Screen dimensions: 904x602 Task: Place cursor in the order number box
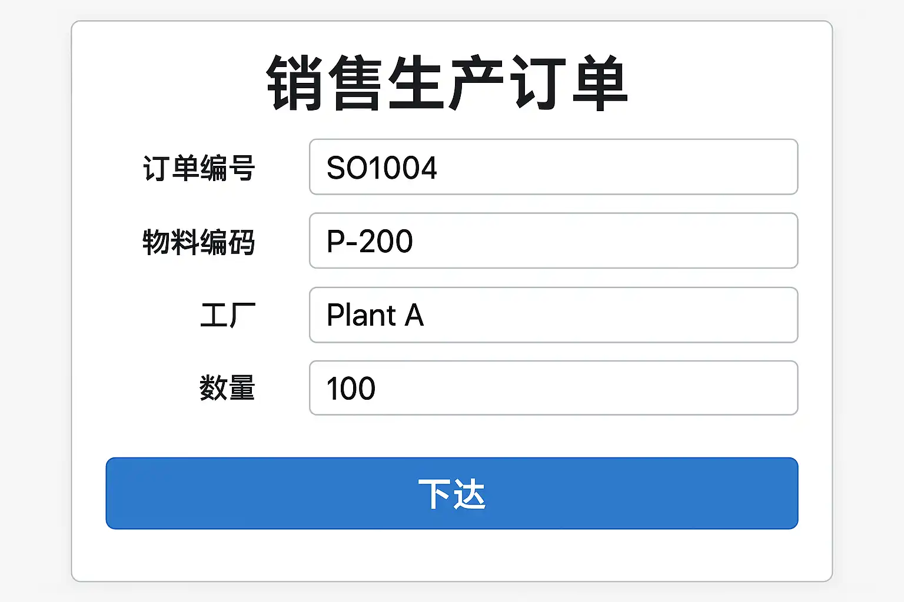pos(589,167)
